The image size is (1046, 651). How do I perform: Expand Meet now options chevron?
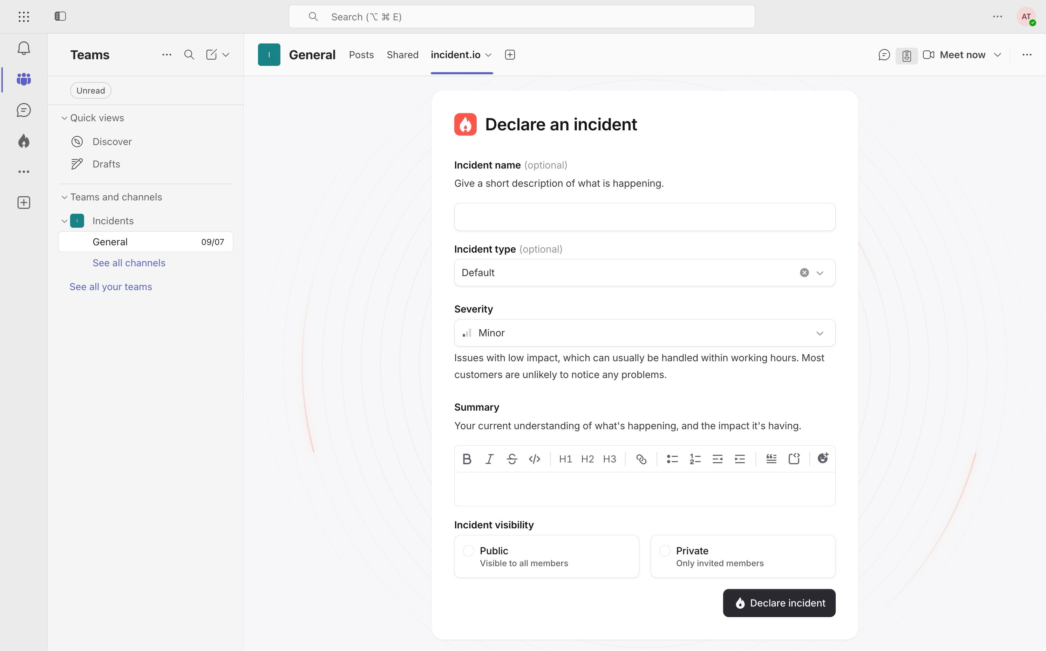[x=997, y=55]
